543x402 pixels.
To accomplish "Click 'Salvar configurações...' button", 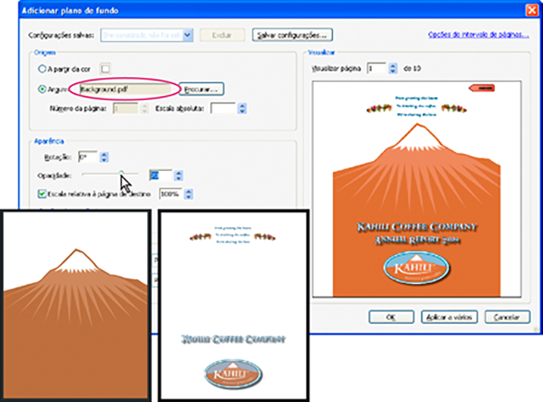I will coord(292,35).
